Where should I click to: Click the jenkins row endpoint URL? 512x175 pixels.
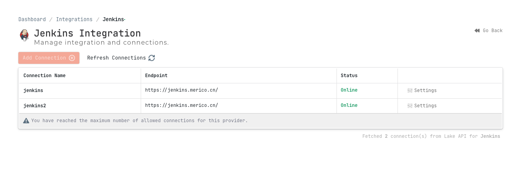click(181, 90)
